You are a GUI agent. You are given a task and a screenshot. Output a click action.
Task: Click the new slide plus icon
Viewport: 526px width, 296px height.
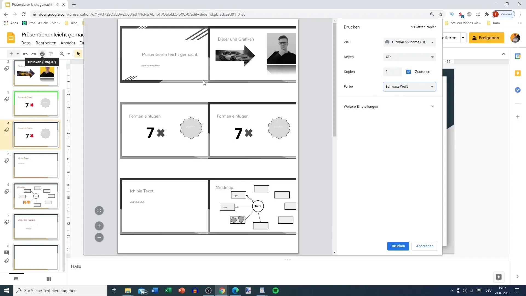pyautogui.click(x=11, y=54)
